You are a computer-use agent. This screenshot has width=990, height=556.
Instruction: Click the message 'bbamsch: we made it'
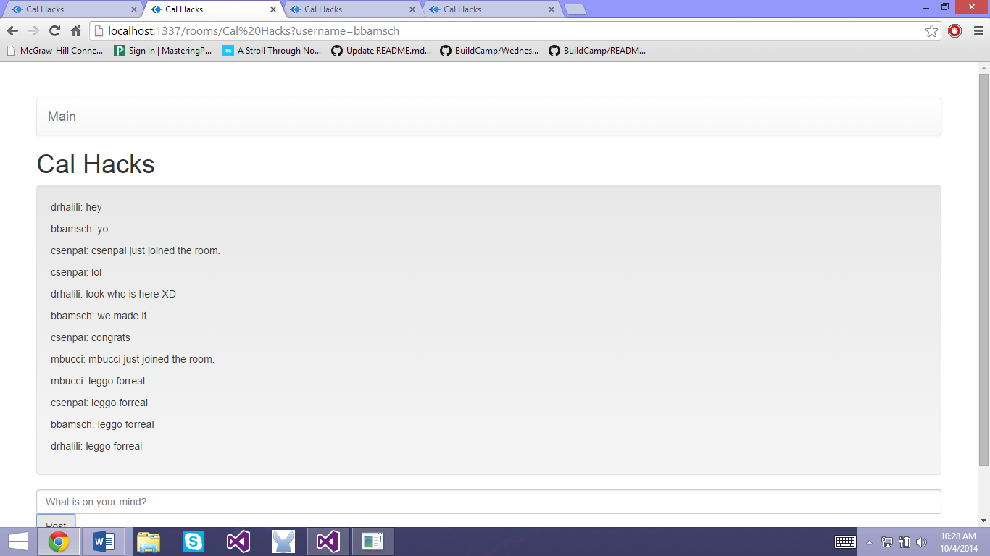[x=99, y=316]
